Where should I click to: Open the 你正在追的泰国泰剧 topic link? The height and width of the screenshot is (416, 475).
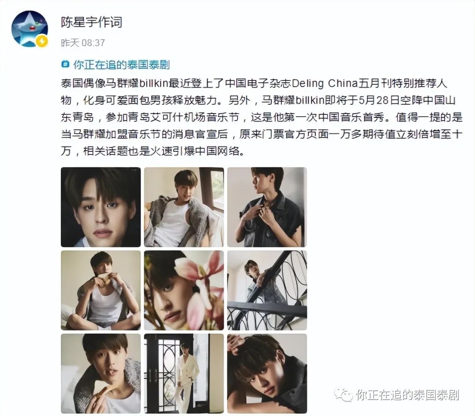(121, 65)
